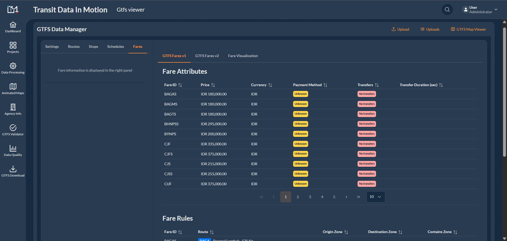The width and height of the screenshot is (507, 241).
Task: Open the GTFS Validator tool
Action: click(x=13, y=130)
